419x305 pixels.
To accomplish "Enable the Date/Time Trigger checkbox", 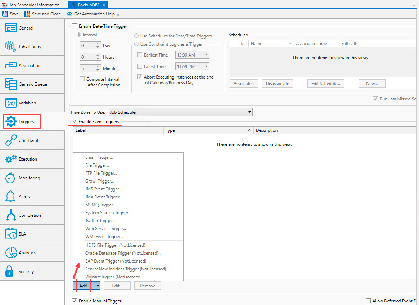I will 75,26.
